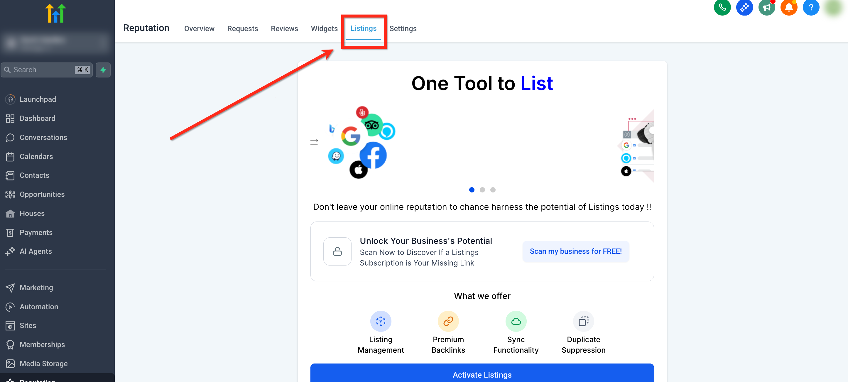The image size is (848, 382).
Task: Click the green lightning quick actions button
Action: pyautogui.click(x=103, y=70)
